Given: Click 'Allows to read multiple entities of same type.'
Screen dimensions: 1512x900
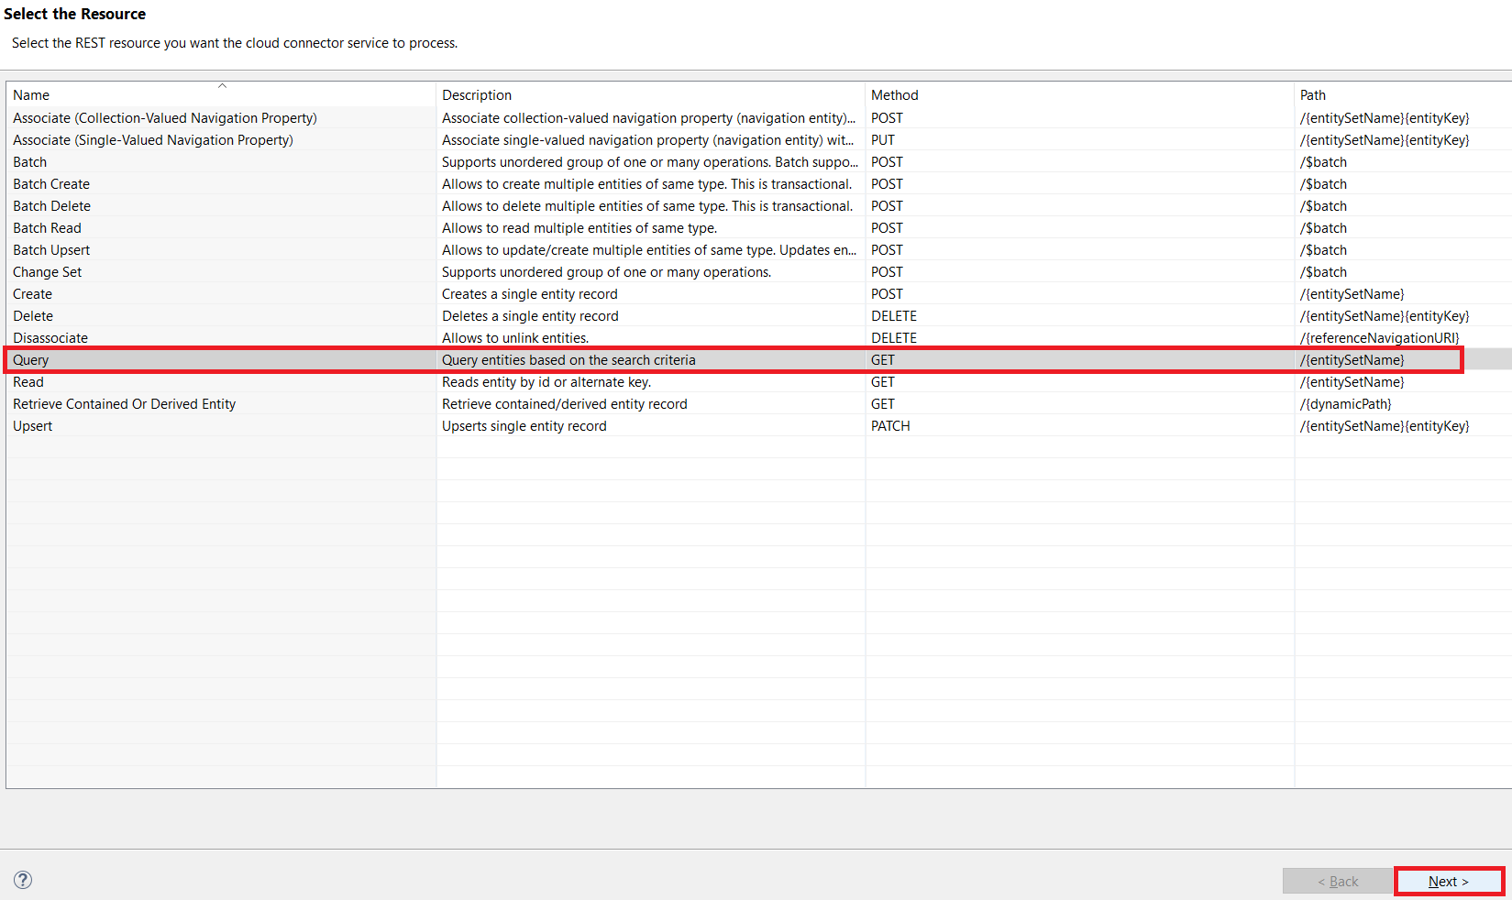Looking at the screenshot, I should (x=579, y=228).
